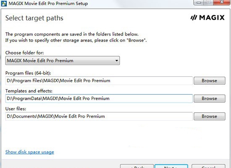Minimize the setup window
This screenshot has width=231, height=168.
point(199,3)
